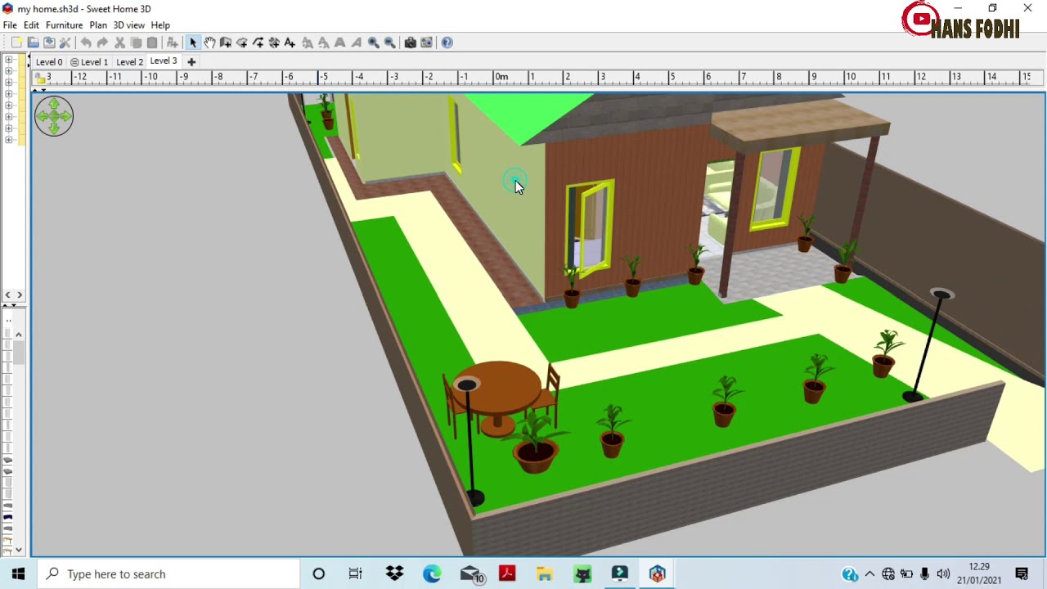Open the 3D view menu
The image size is (1047, 589).
pyautogui.click(x=128, y=25)
